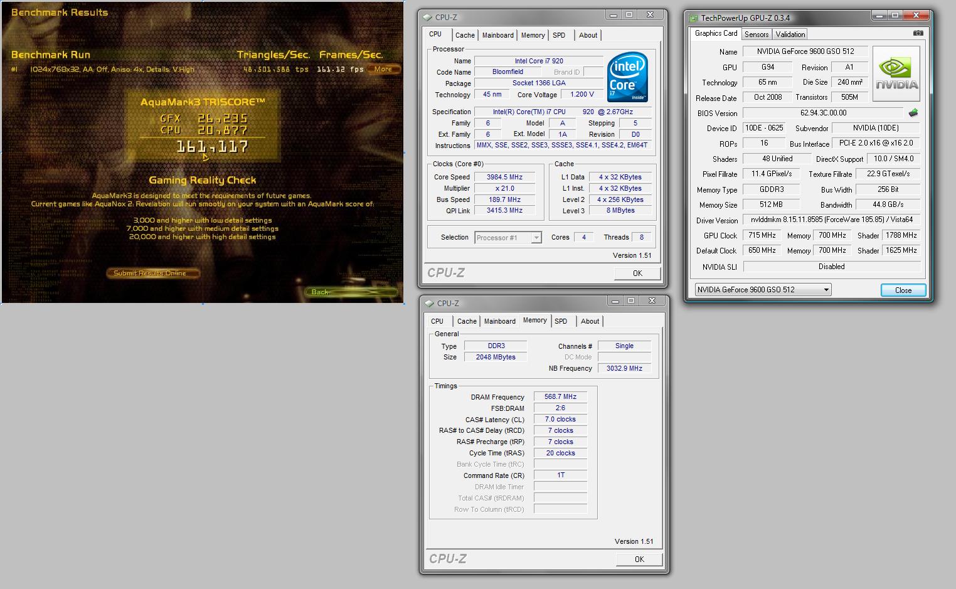
Task: Click the Threads count 8 field
Action: (x=641, y=237)
